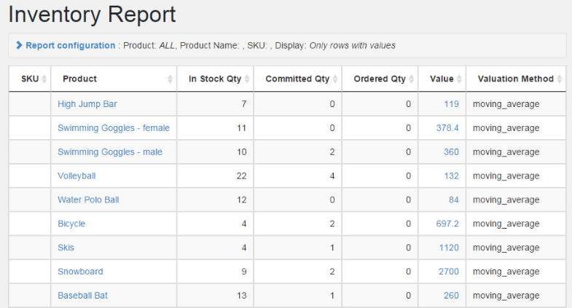Open the High Jump Bar product link

pos(87,104)
